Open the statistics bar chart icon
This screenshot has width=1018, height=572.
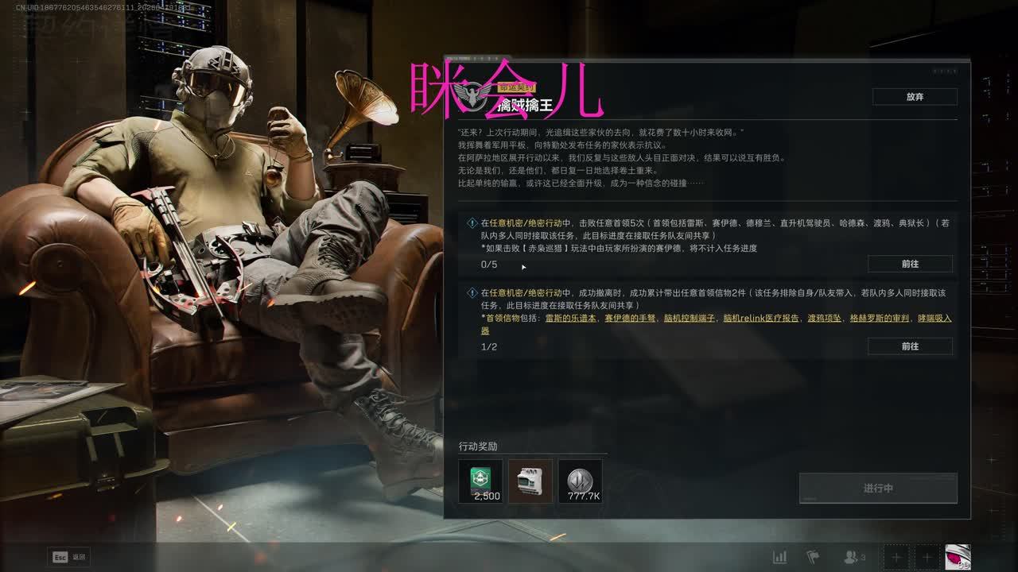click(779, 557)
